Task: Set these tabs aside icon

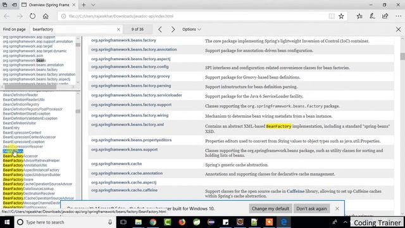Action: pyautogui.click(x=15, y=4)
